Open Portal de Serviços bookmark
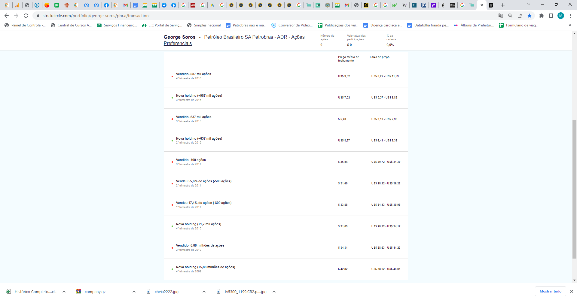The width and height of the screenshot is (577, 300). (x=162, y=25)
